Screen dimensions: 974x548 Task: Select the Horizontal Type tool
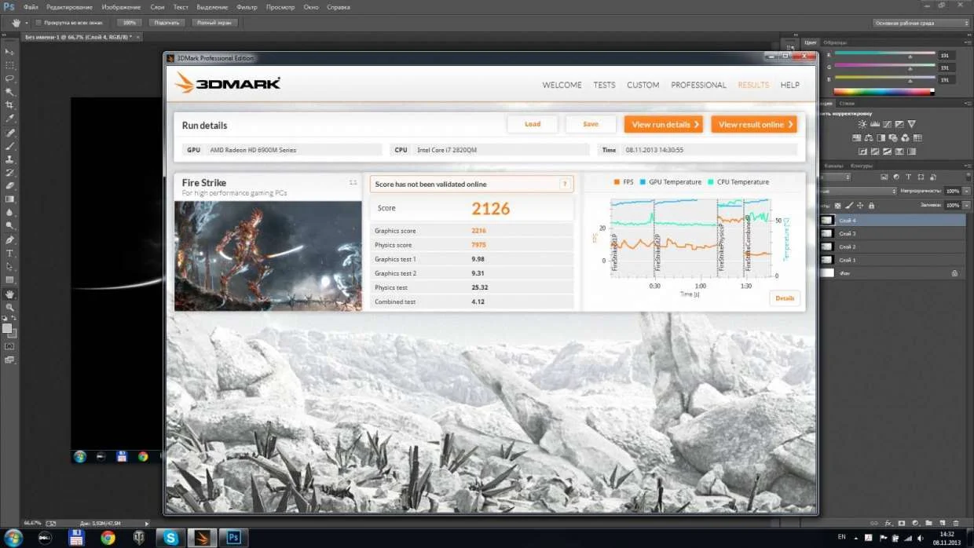tap(10, 254)
